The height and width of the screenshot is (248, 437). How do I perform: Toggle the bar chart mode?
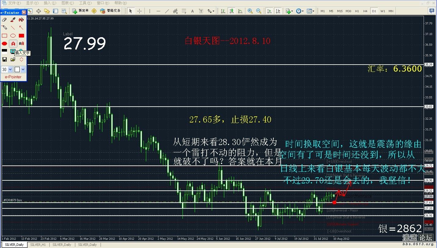223,11
